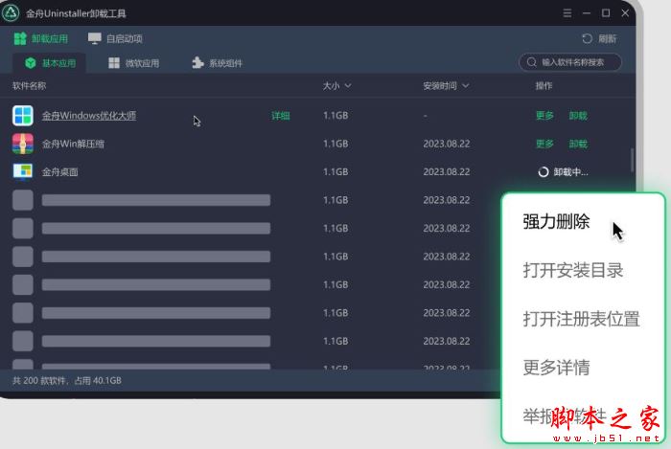Click 更多 for 金舟Windows优化大师
This screenshot has height=449, width=671.
click(x=544, y=116)
